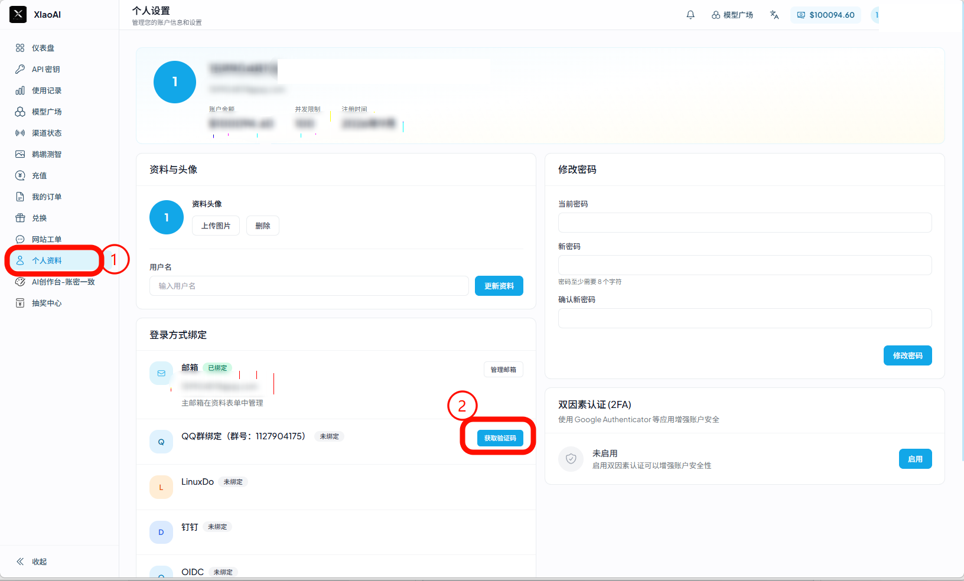Click the 充值 yen coin icon
This screenshot has width=964, height=581.
pos(20,175)
